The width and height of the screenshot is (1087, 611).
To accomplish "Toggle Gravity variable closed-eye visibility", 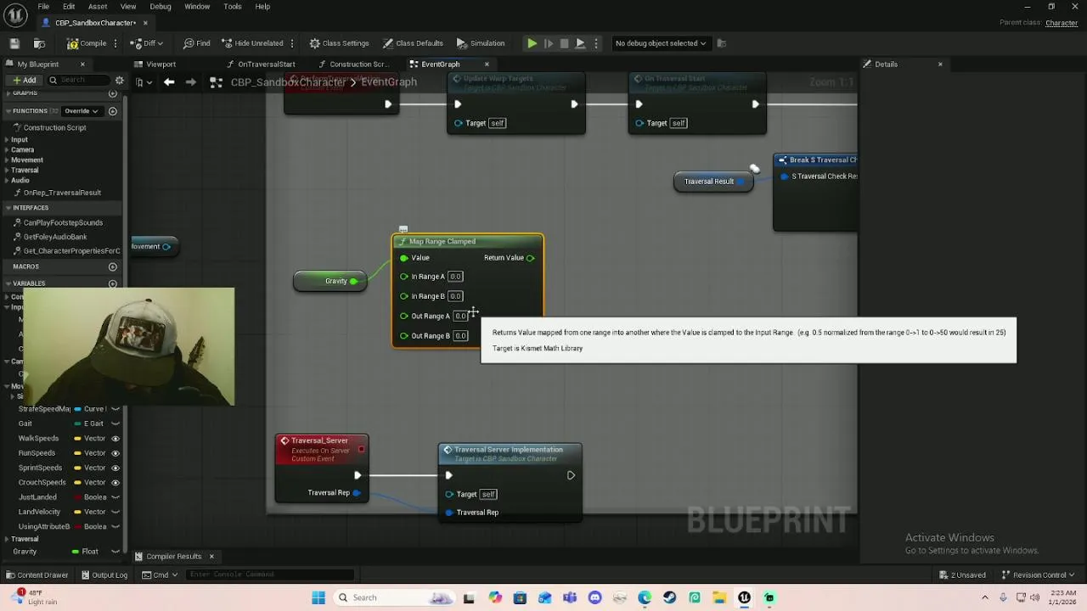I will coord(115,552).
